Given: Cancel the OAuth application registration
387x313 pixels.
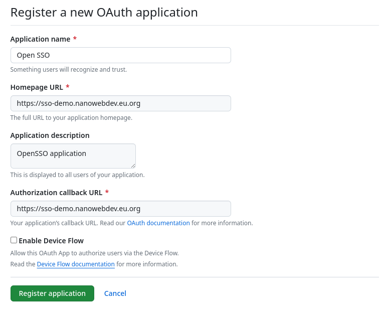Looking at the screenshot, I should 115,293.
